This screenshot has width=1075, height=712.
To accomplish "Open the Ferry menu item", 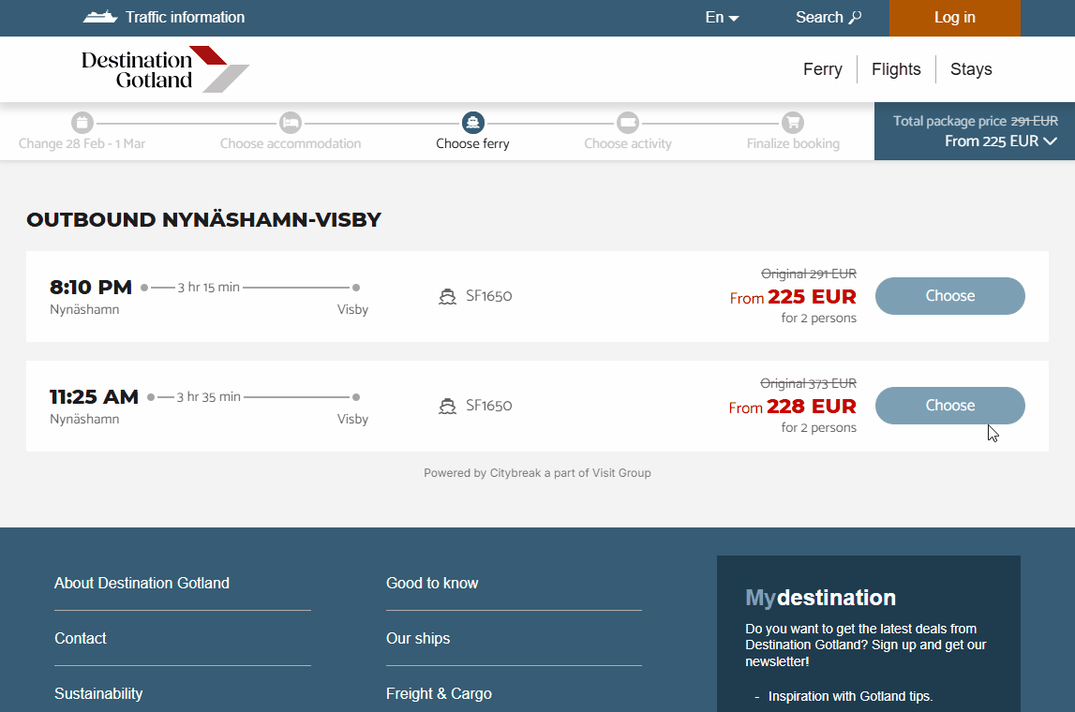I will click(822, 69).
